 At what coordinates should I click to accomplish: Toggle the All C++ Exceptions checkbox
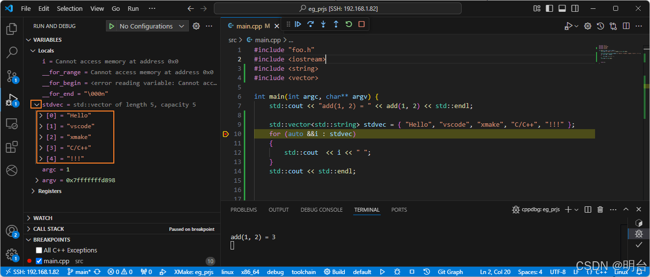pos(39,250)
